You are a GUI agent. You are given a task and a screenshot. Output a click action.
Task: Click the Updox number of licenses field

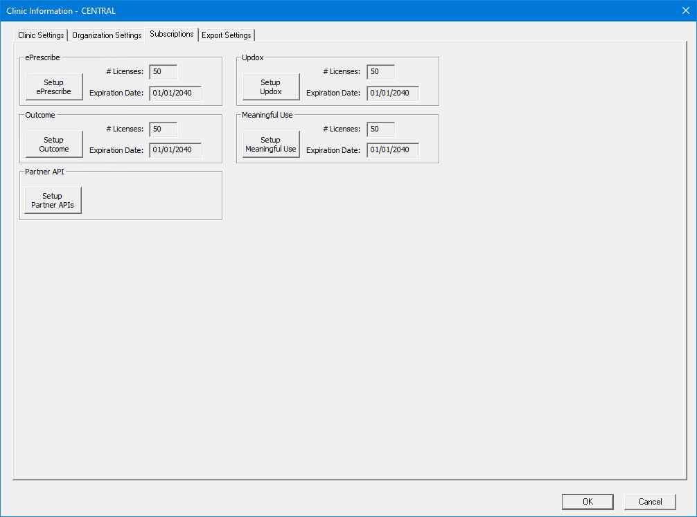pos(380,72)
